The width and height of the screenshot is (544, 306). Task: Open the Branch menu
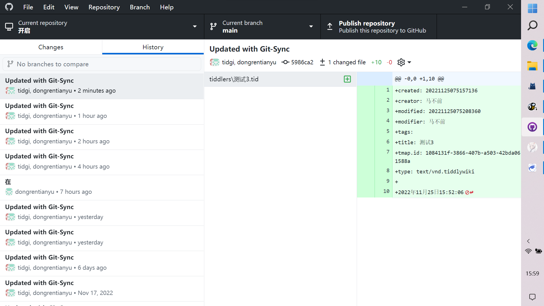[x=140, y=7]
